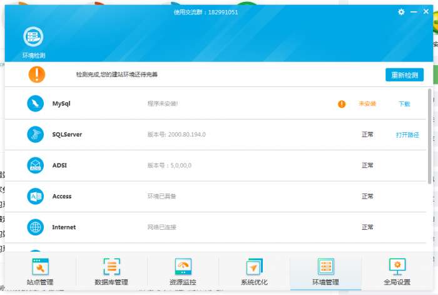Screen dimensions: 438x295
Task: Select the 系统优化 tab
Action: tap(254, 271)
